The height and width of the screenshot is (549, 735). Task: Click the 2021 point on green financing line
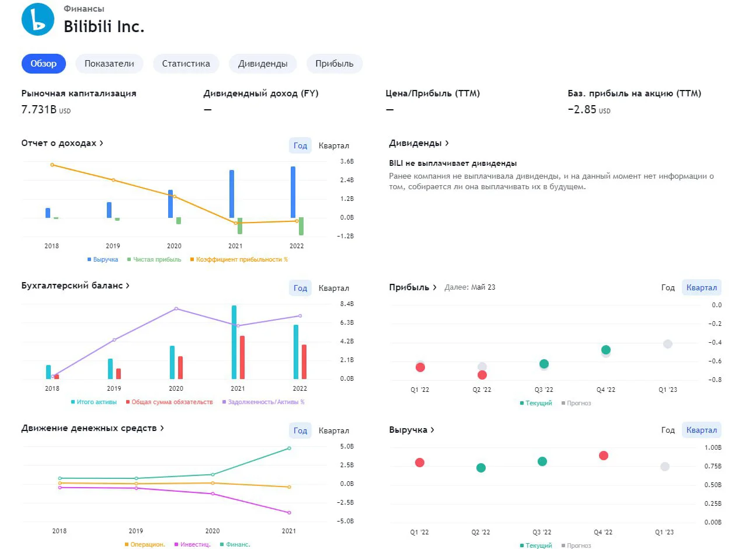click(289, 448)
